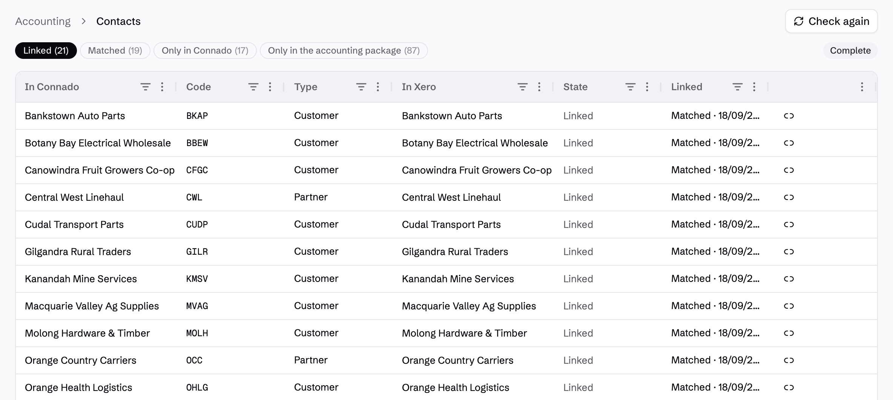Switch to Only in Connado tab
The image size is (893, 400).
coord(205,51)
